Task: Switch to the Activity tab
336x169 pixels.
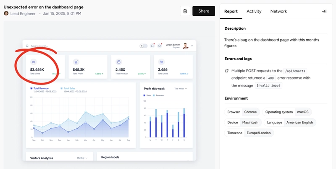Action: point(254,11)
